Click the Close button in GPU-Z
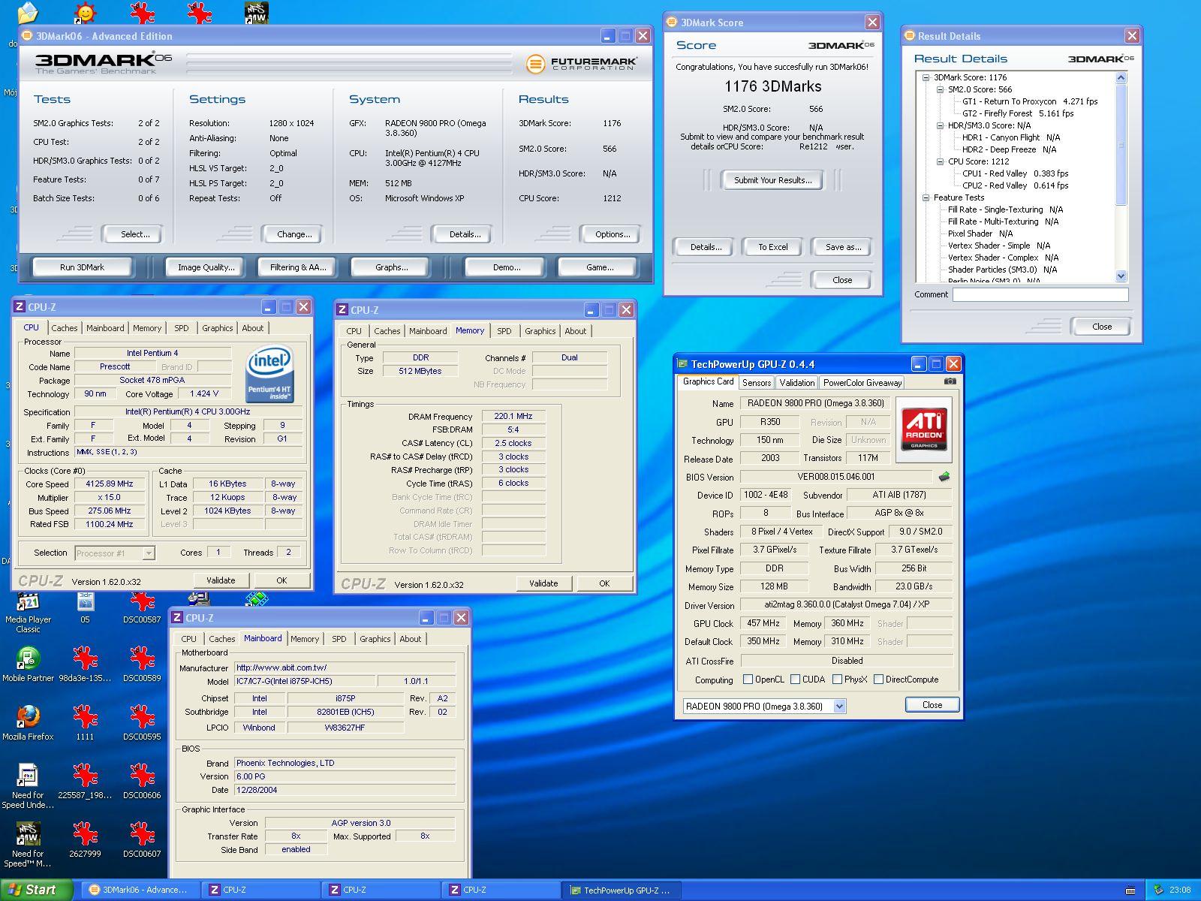 point(932,705)
